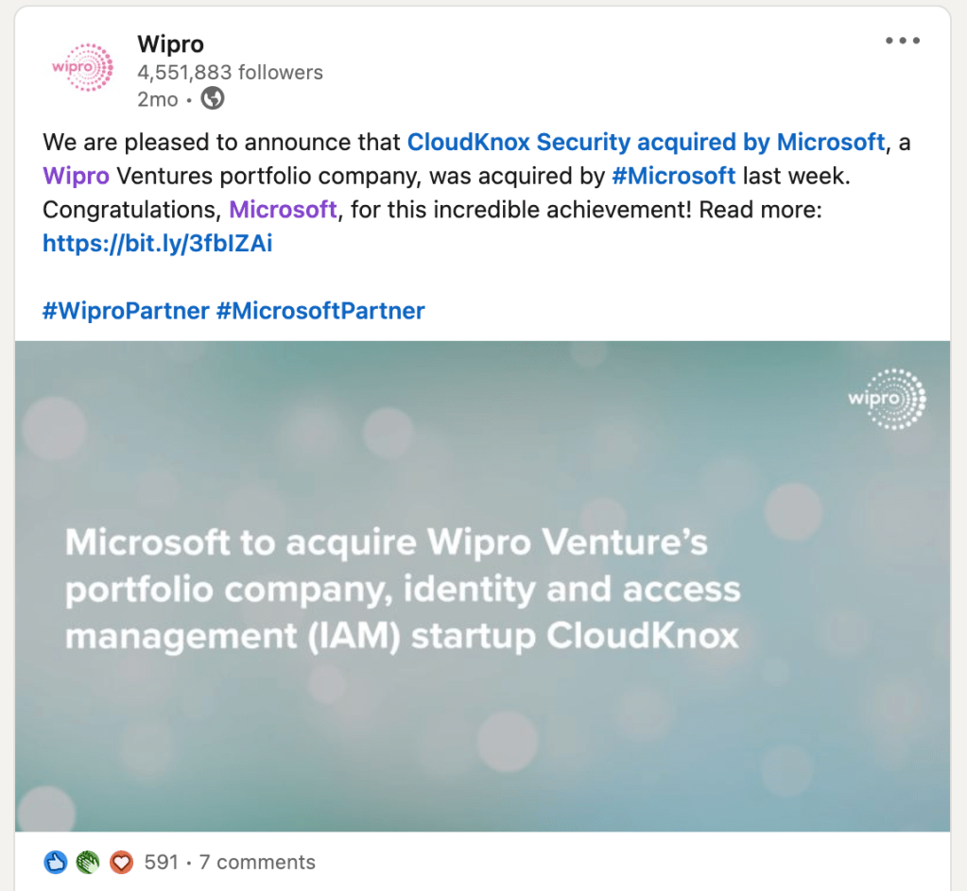Open the CloudKnox Security acquired by Microsoft link
967x891 pixels.
coord(646,143)
